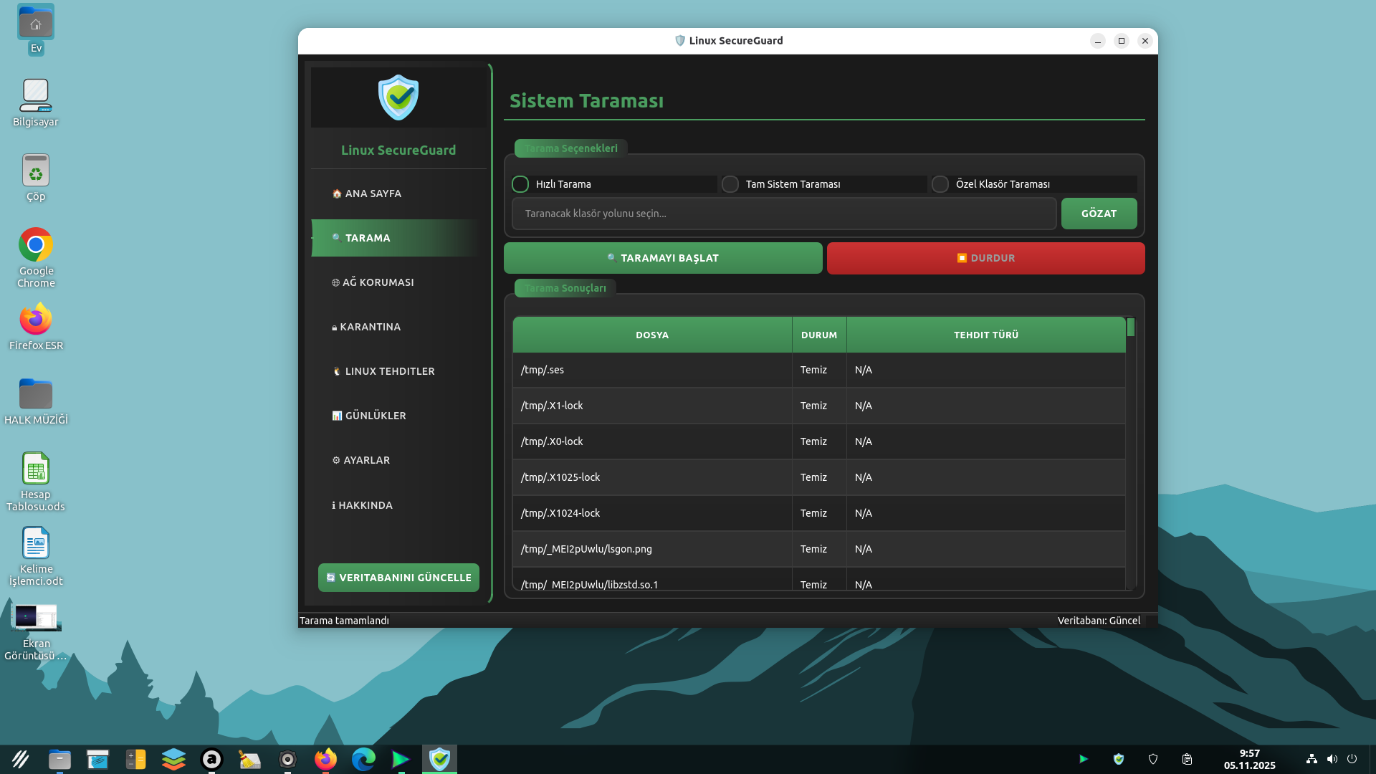
Task: Select the Hızlı Tarama radio option
Action: [521, 184]
